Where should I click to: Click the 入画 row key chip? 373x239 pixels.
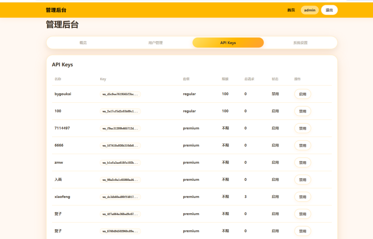pyautogui.click(x=120, y=180)
